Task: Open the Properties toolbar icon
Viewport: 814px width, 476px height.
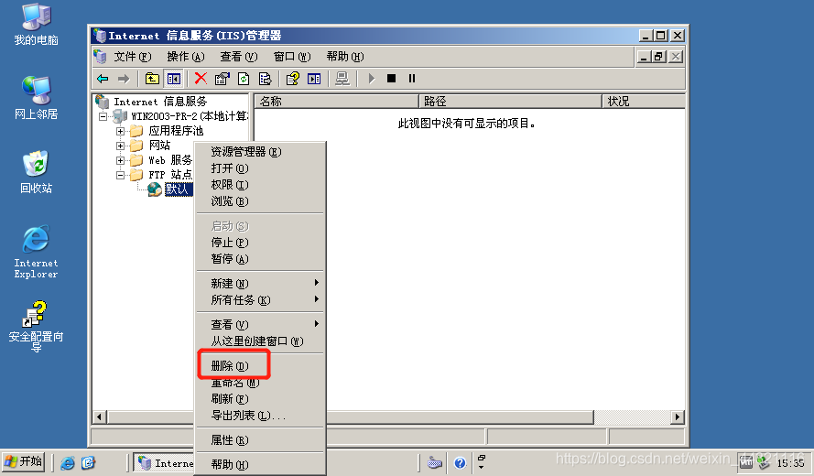Action: pyautogui.click(x=222, y=79)
